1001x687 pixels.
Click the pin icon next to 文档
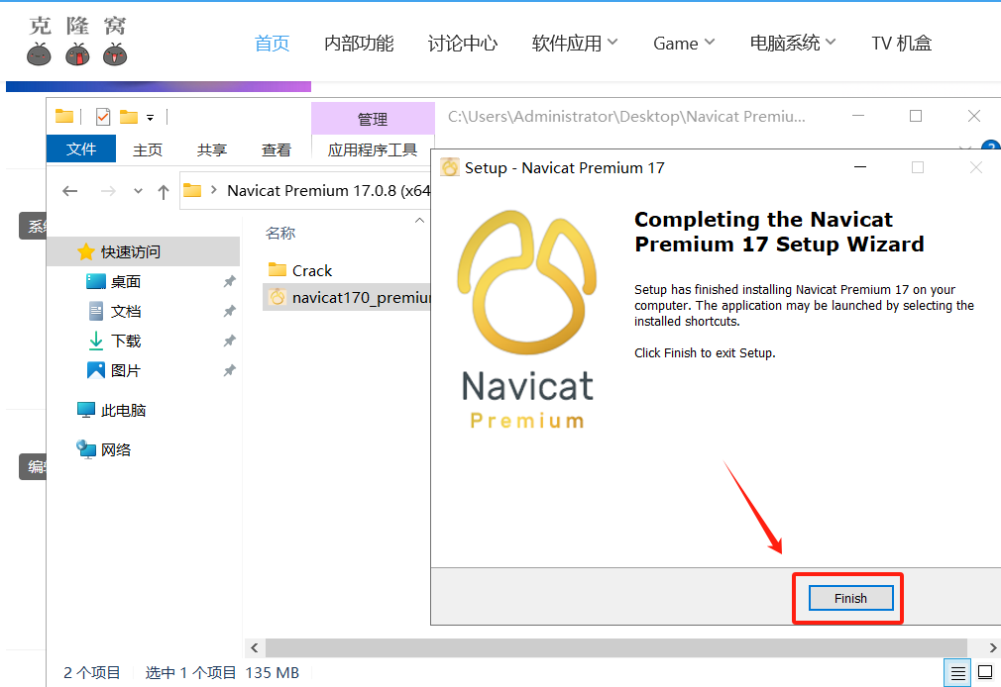click(x=229, y=311)
